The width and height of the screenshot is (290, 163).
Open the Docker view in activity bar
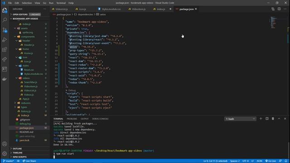coord(5,79)
